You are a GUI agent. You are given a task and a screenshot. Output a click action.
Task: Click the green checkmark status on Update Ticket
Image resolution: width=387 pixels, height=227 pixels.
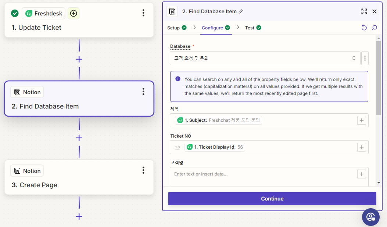[x=15, y=13]
